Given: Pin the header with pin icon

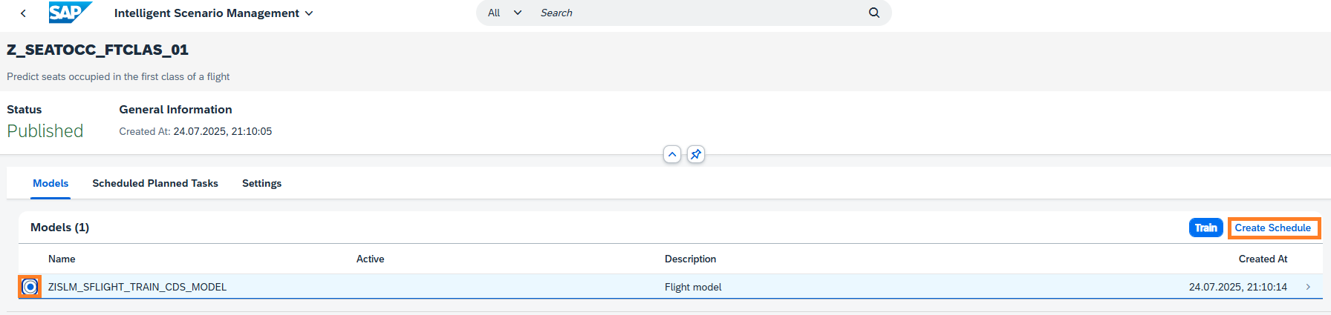Looking at the screenshot, I should click(x=695, y=154).
